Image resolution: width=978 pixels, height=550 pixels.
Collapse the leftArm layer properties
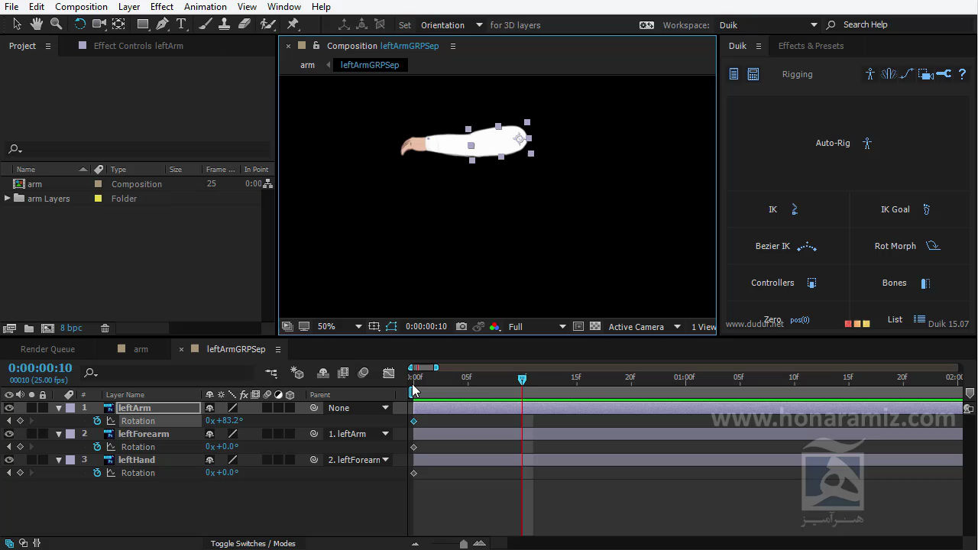(x=59, y=408)
